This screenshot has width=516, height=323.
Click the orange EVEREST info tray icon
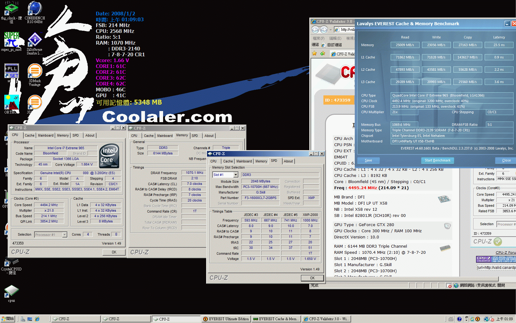click(478, 319)
